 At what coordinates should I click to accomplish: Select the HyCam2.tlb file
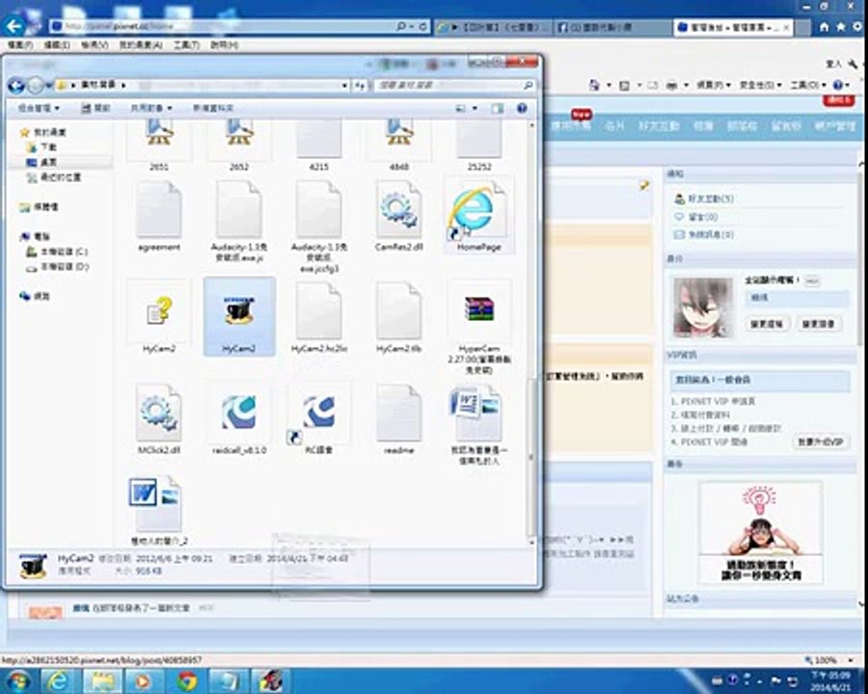point(398,318)
